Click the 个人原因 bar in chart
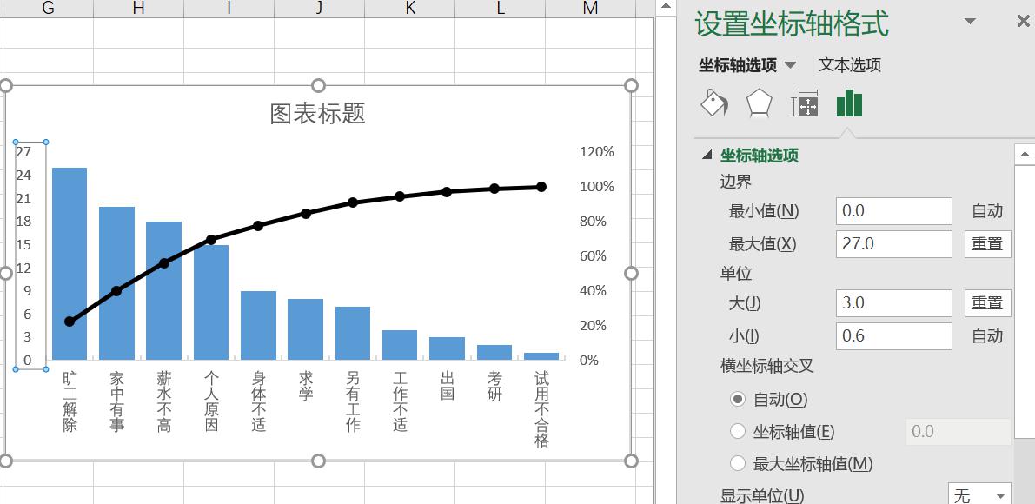This screenshot has height=504, width=1035. pyautogui.click(x=211, y=302)
